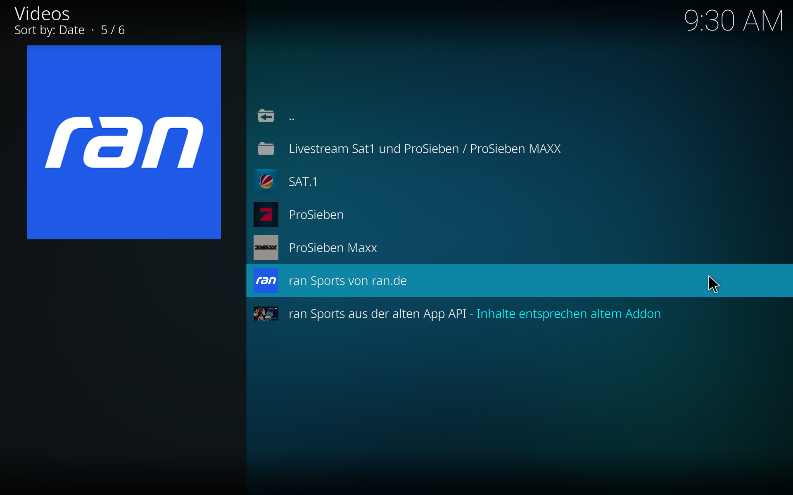
Task: Click the ProSieben red logo icon
Action: point(266,214)
